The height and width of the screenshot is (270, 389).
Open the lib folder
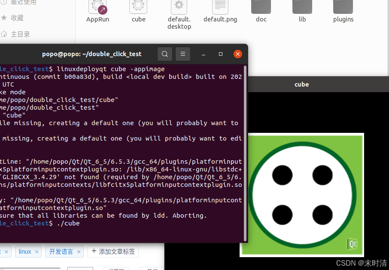click(x=302, y=7)
